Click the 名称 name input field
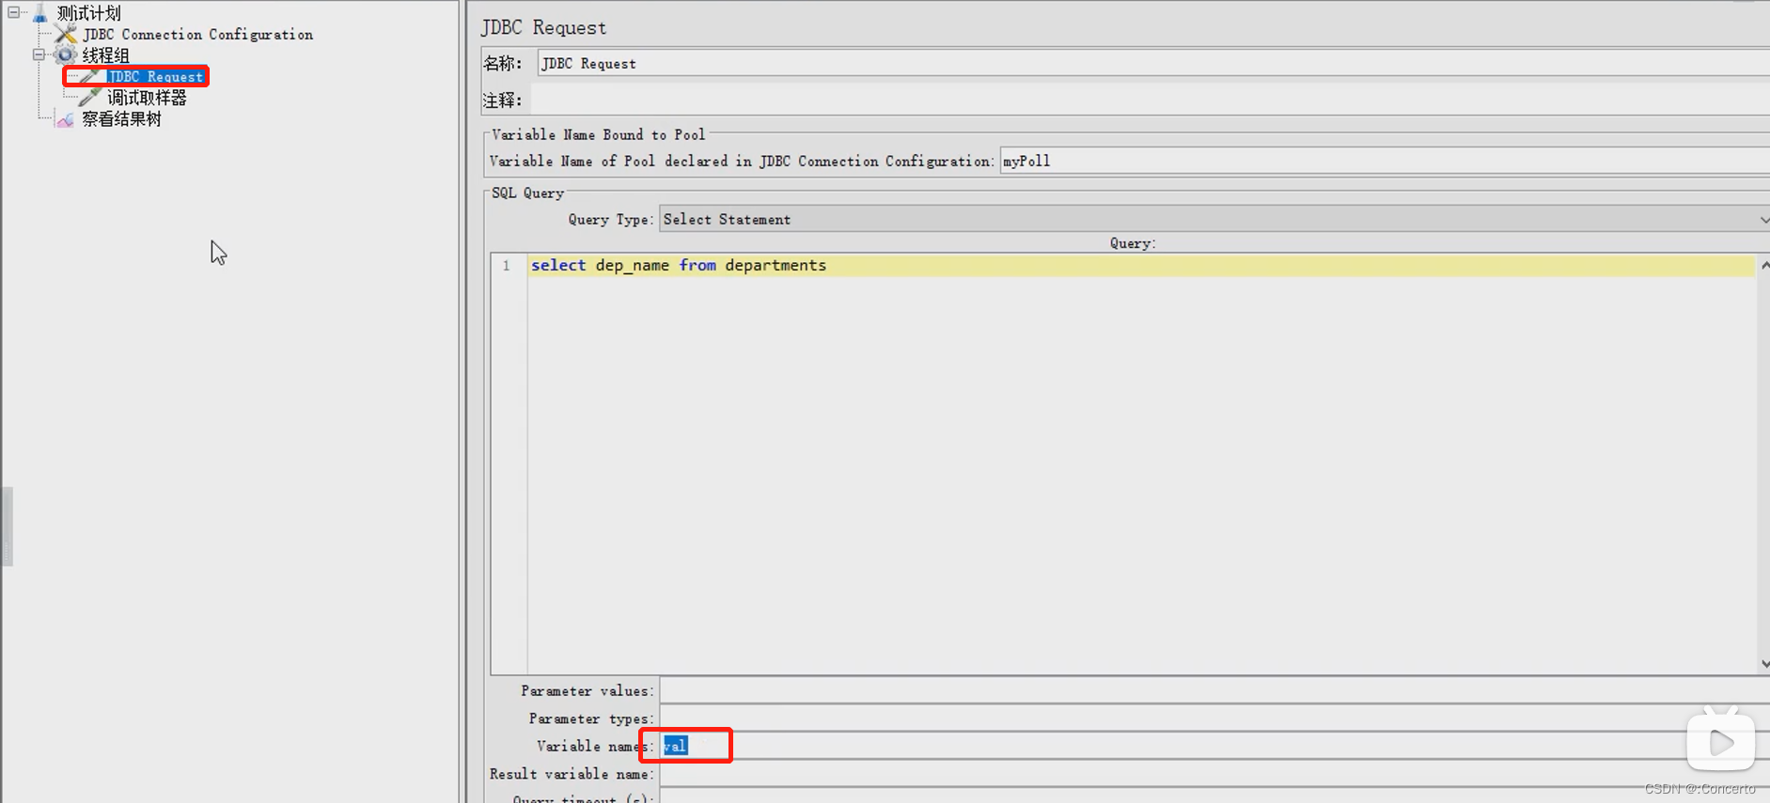Screen dimensions: 1770x803 (x=1153, y=63)
